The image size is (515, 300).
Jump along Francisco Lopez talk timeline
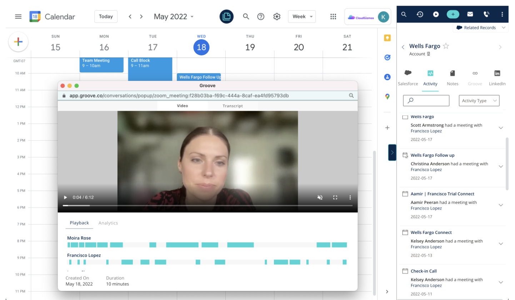coord(207,262)
